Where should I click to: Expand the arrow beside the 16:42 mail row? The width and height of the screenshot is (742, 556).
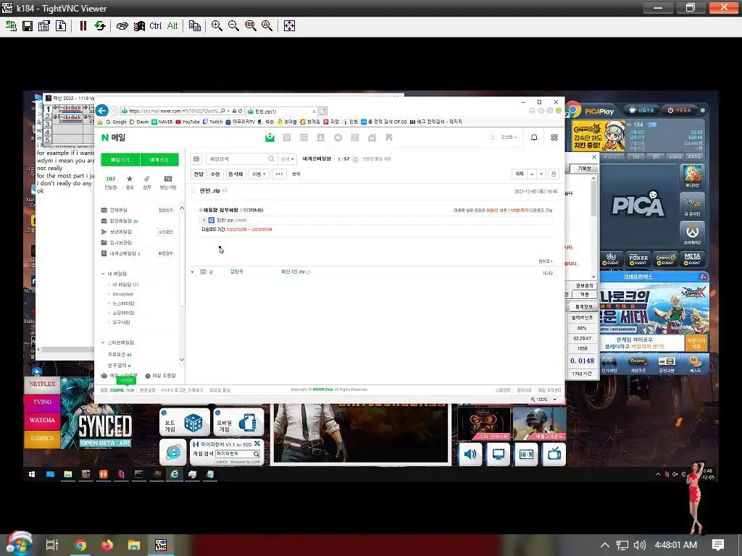point(192,272)
